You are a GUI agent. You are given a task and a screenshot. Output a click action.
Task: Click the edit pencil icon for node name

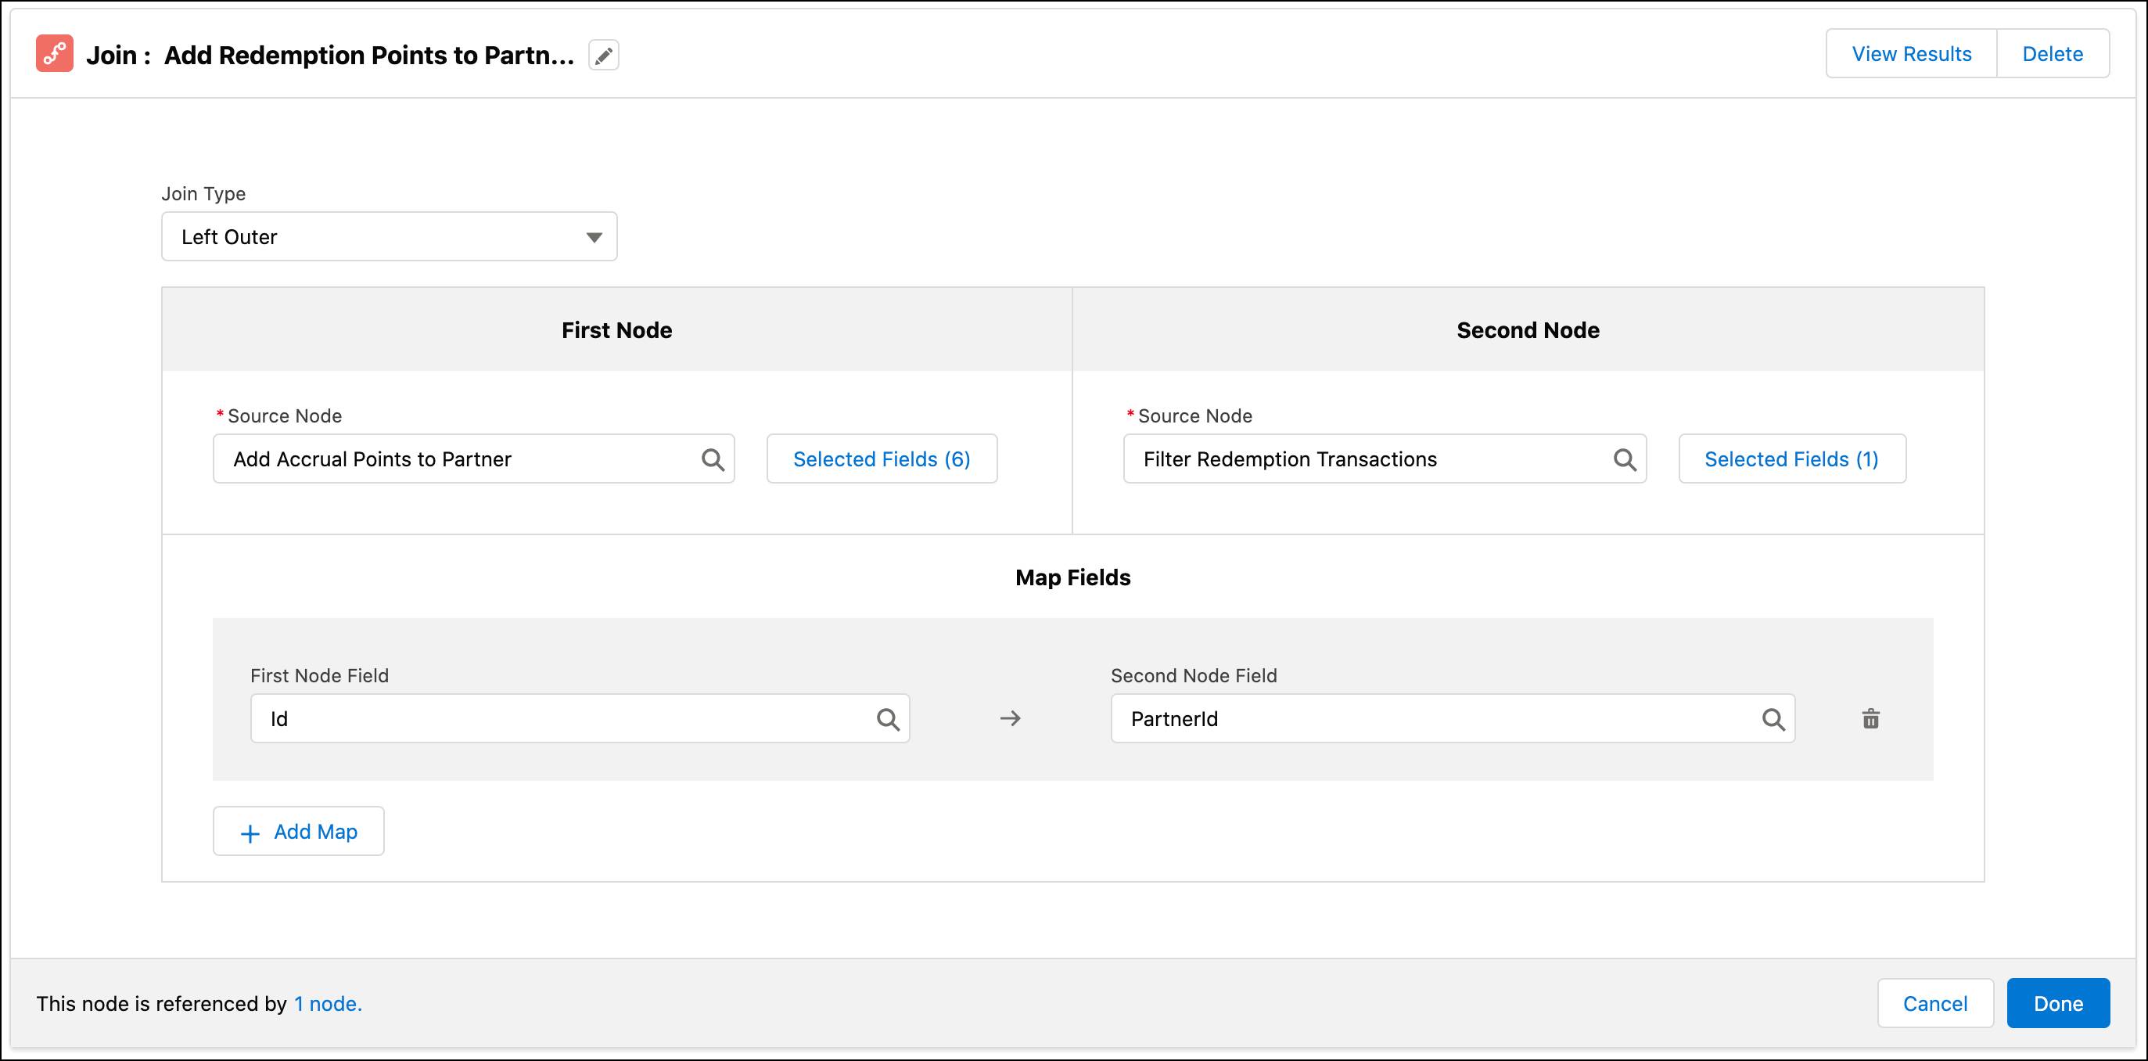pos(604,55)
